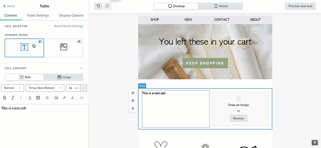Insert a personalization tag with person icon
This screenshot has width=321, height=148.
pyautogui.click(x=72, y=98)
